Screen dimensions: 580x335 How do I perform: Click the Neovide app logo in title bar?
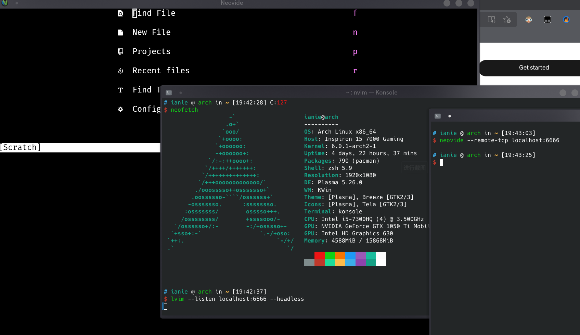(x=5, y=3)
